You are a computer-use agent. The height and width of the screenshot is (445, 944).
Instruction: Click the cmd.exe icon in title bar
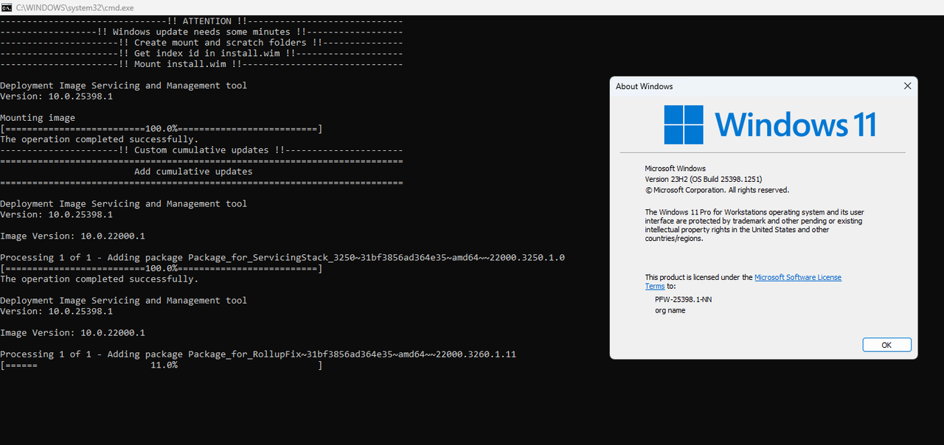6,7
